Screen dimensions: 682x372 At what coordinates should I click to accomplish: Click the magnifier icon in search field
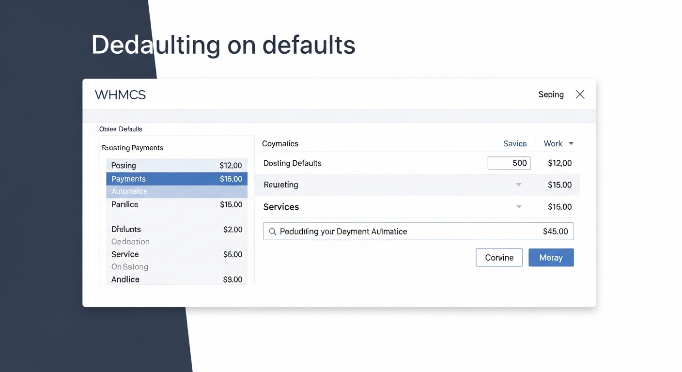(273, 232)
